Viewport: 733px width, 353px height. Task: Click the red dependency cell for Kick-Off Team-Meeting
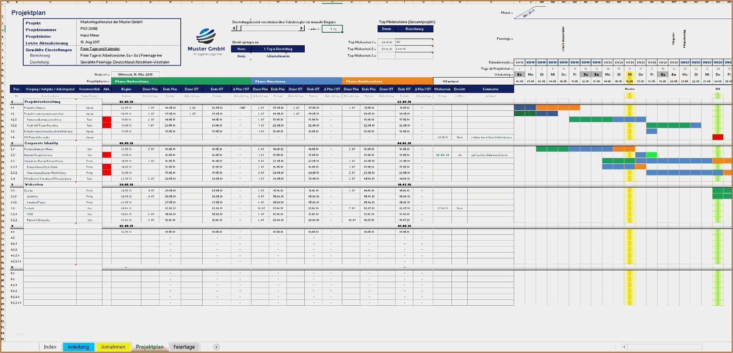click(107, 125)
